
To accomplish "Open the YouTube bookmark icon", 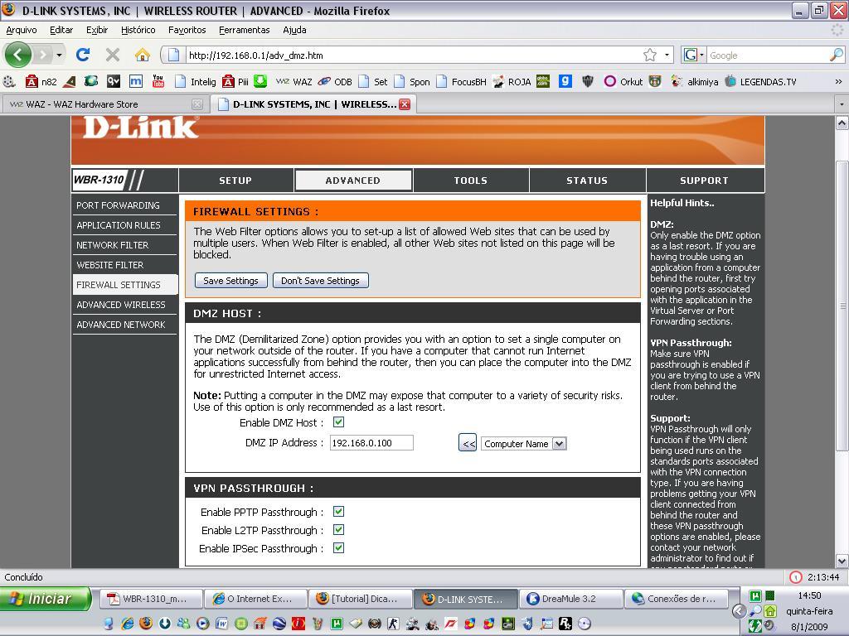I will pyautogui.click(x=158, y=81).
